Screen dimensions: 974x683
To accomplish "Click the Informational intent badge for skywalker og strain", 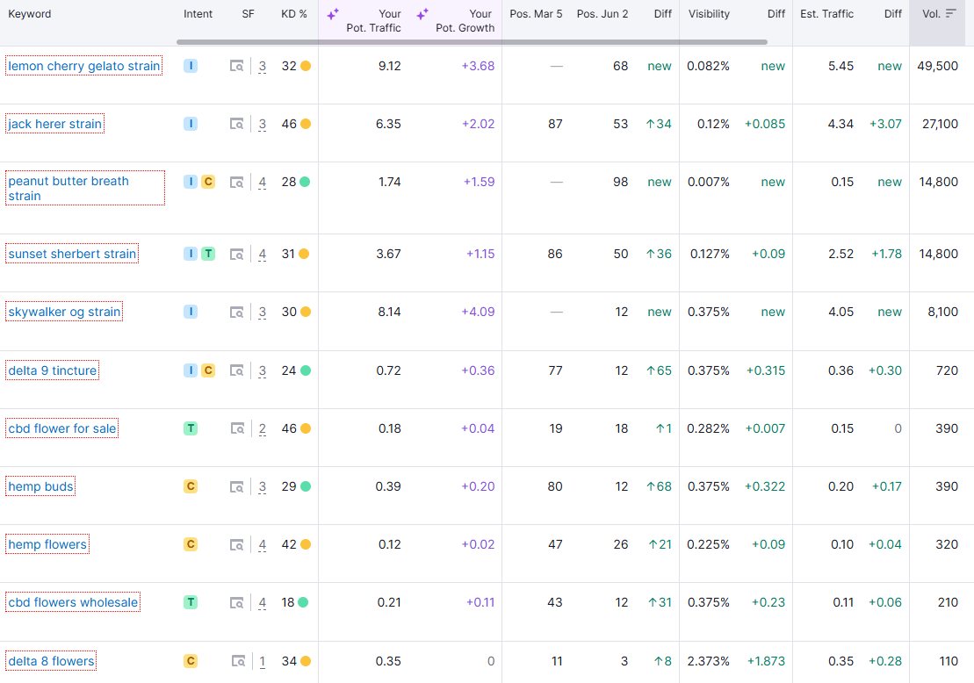I will [x=191, y=312].
